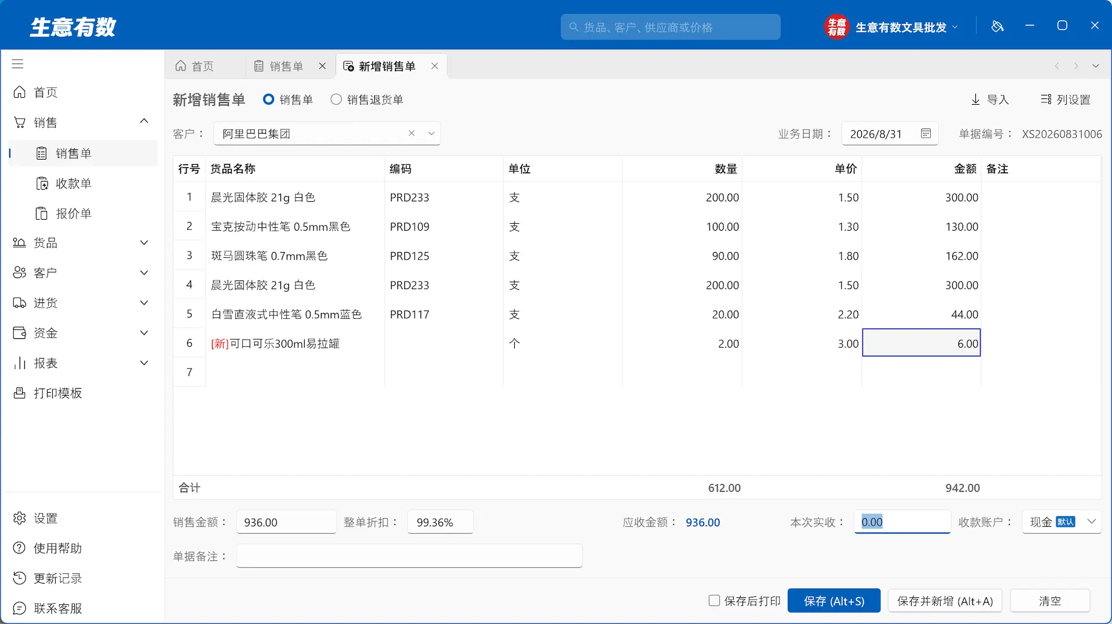Screen dimensions: 1112x624
Task: Go to the next tab with the right arrow
Action: coord(1076,66)
